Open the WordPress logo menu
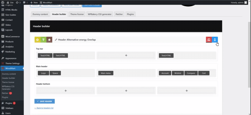251x115 pixels. pyautogui.click(x=3, y=2)
